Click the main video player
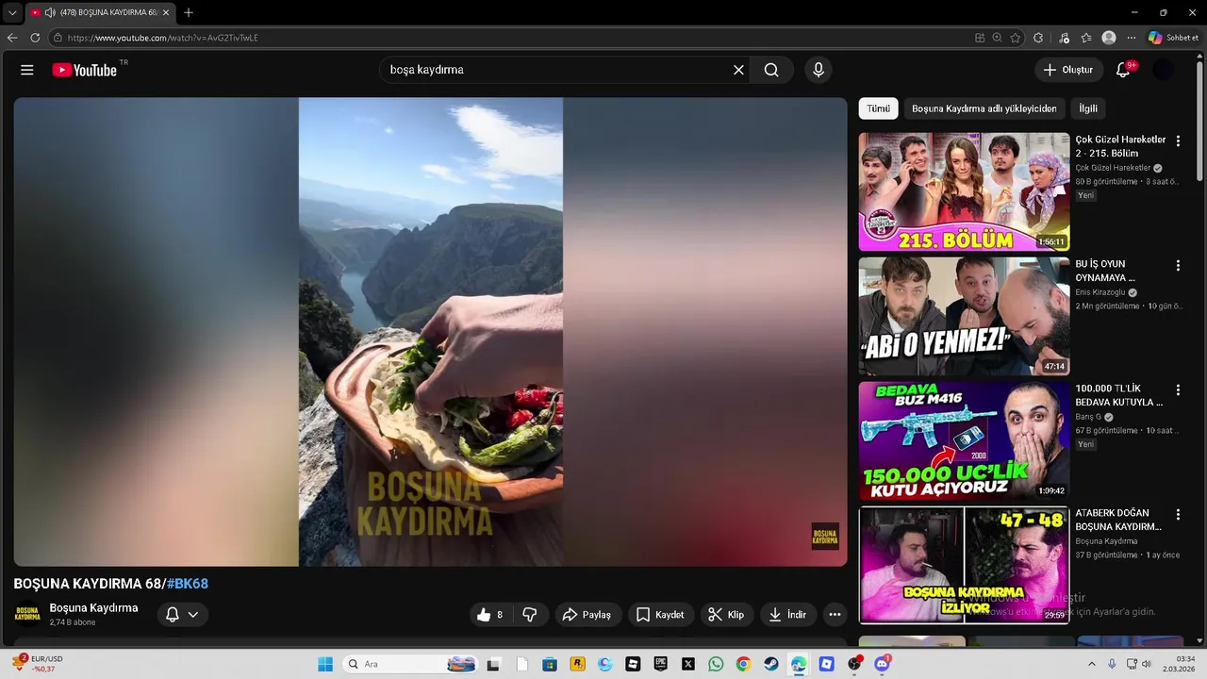 pos(430,332)
